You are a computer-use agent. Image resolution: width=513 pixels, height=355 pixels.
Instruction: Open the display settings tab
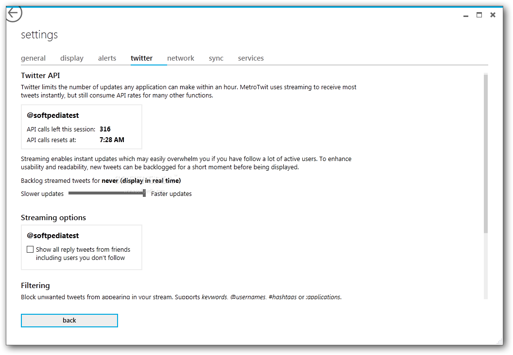pos(72,58)
